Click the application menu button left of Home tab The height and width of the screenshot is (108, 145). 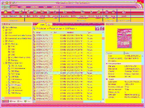click(5, 7)
